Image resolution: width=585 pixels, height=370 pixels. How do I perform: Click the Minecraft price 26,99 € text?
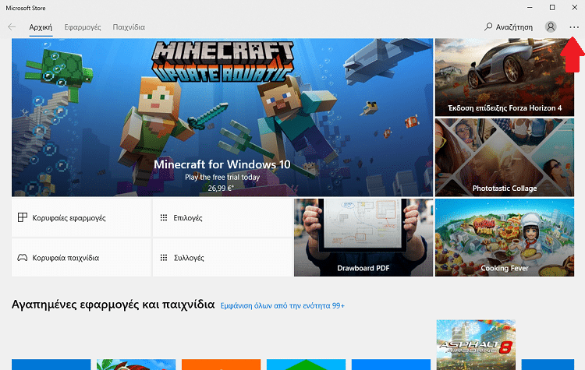(221, 189)
